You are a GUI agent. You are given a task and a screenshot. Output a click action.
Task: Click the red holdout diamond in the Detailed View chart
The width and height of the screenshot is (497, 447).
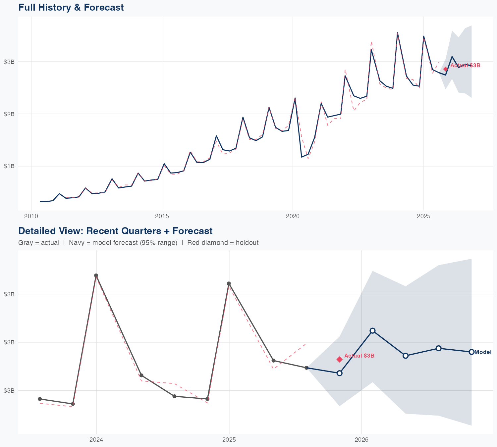pyautogui.click(x=340, y=360)
